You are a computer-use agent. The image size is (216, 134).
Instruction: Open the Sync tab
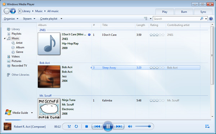[203, 12]
